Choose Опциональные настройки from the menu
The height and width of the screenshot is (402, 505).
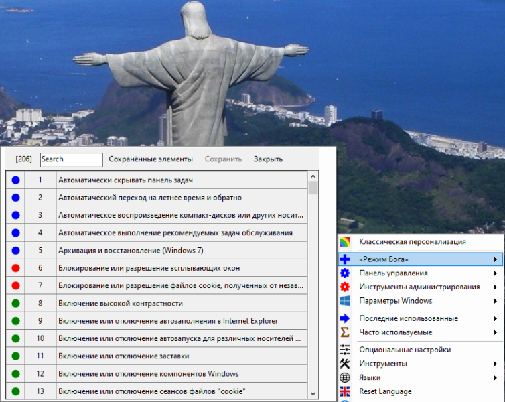pos(421,350)
